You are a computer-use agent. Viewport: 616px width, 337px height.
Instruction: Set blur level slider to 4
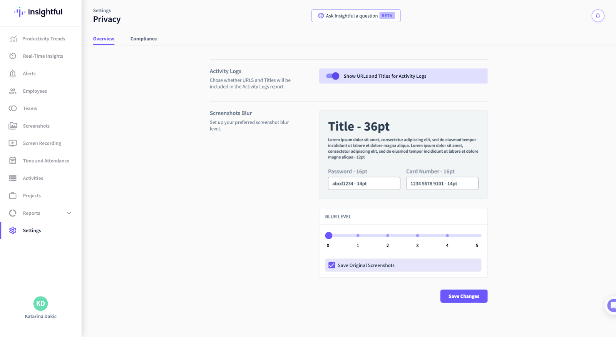[x=447, y=235]
